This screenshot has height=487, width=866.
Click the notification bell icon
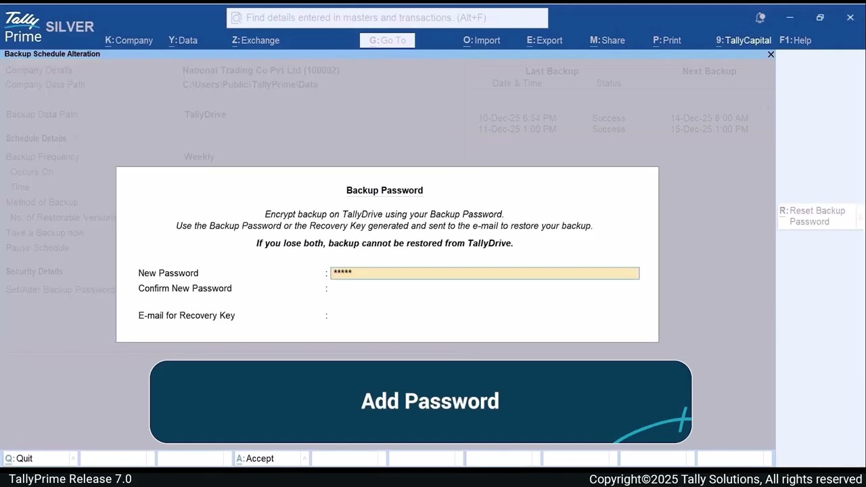tap(760, 18)
